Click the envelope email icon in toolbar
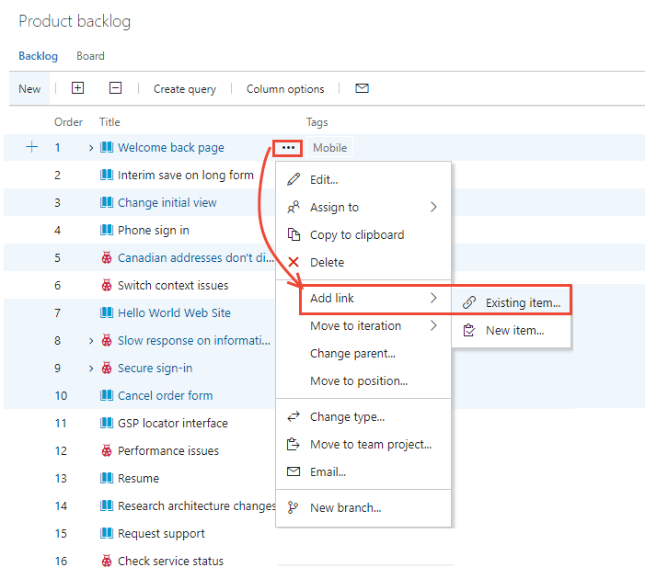This screenshot has height=579, width=645. click(362, 88)
